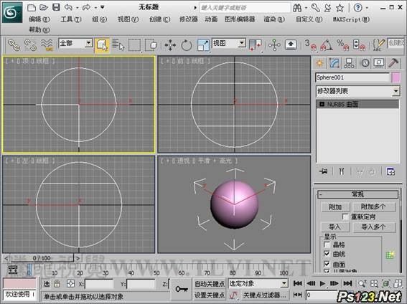Switch to the Modify command panel tab
This screenshot has height=304, width=407.
335,63
